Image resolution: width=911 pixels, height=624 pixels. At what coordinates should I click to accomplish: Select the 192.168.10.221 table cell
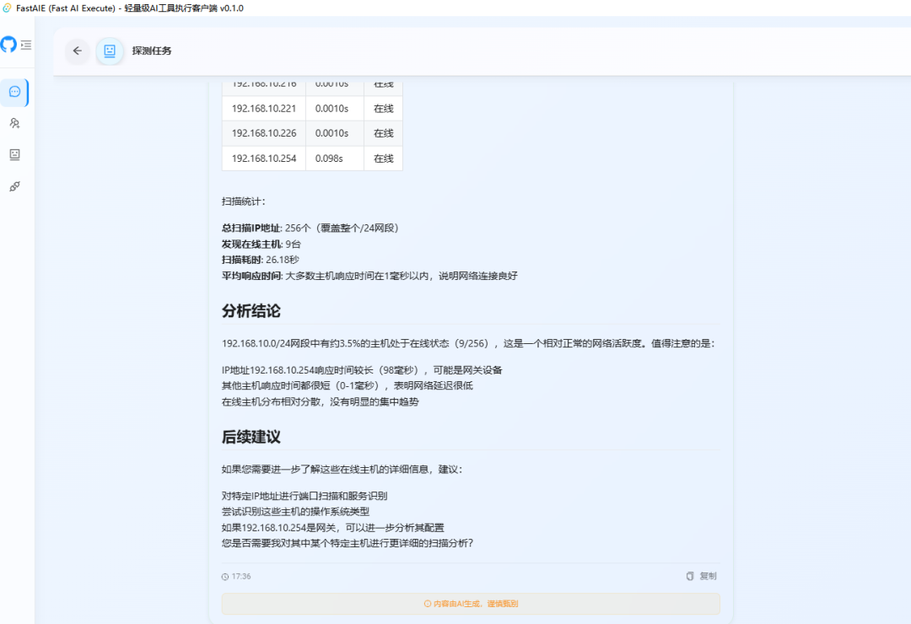tap(264, 109)
